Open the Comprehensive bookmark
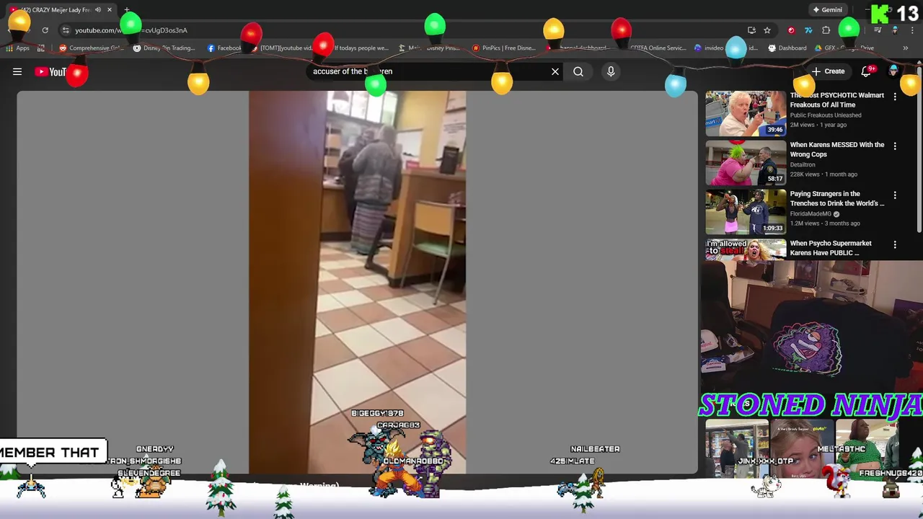 (91, 48)
